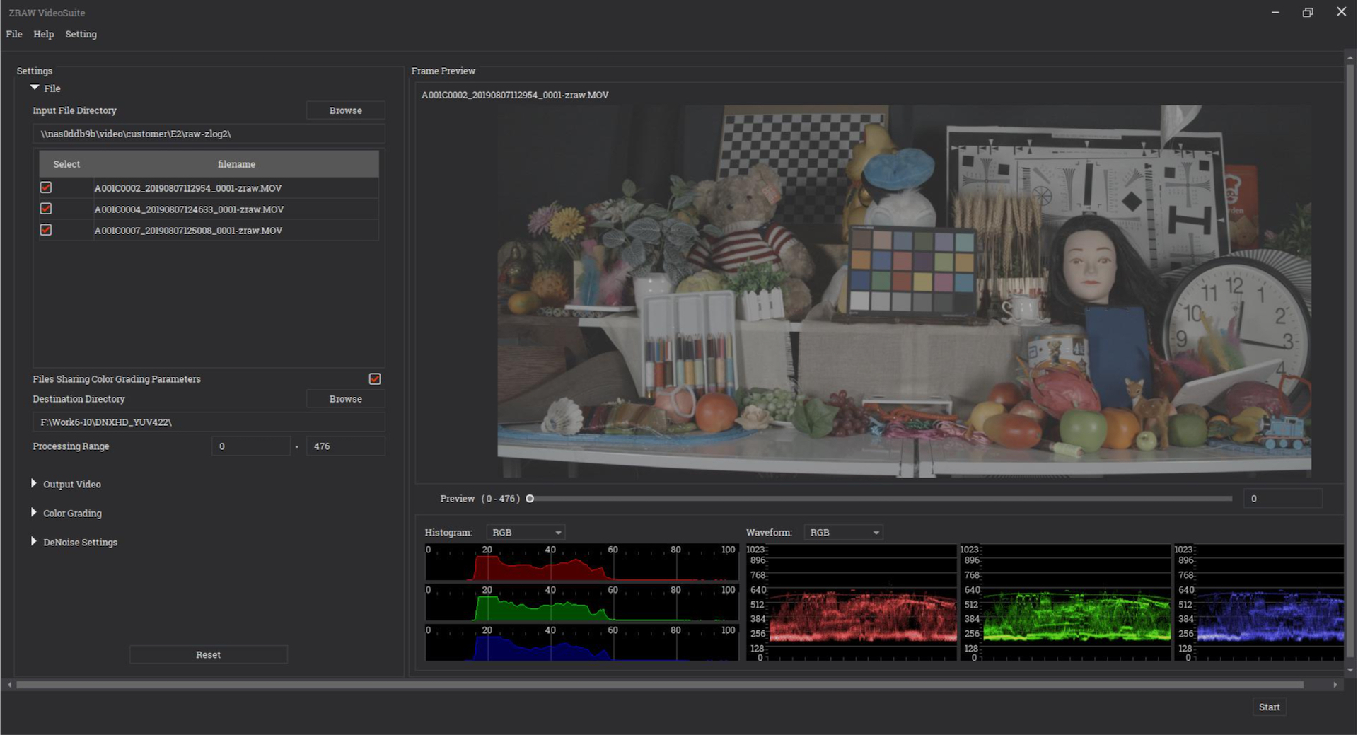This screenshot has height=735, width=1358.
Task: Uncheck file A001C0002 checkbox
Action: (x=46, y=187)
